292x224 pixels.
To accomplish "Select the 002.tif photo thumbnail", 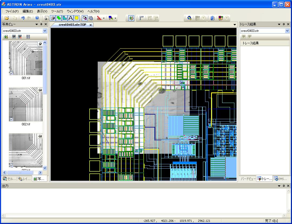I will click(26, 104).
